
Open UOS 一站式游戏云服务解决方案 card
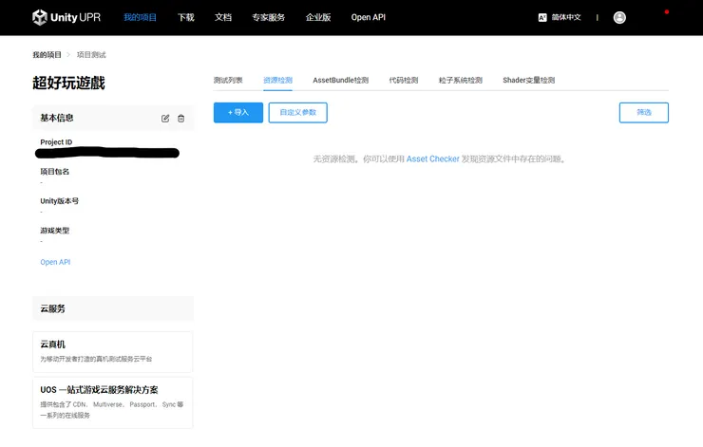pyautogui.click(x=112, y=402)
